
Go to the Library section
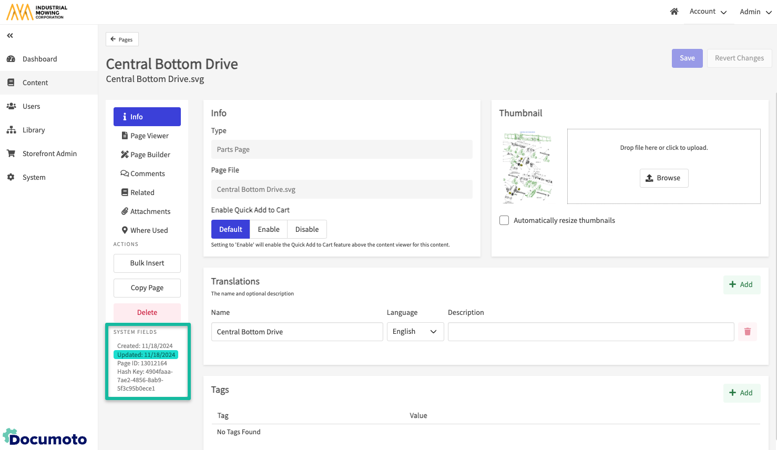34,130
